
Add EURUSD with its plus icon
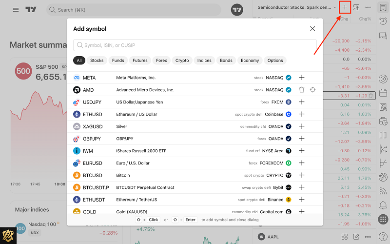pos(302,163)
